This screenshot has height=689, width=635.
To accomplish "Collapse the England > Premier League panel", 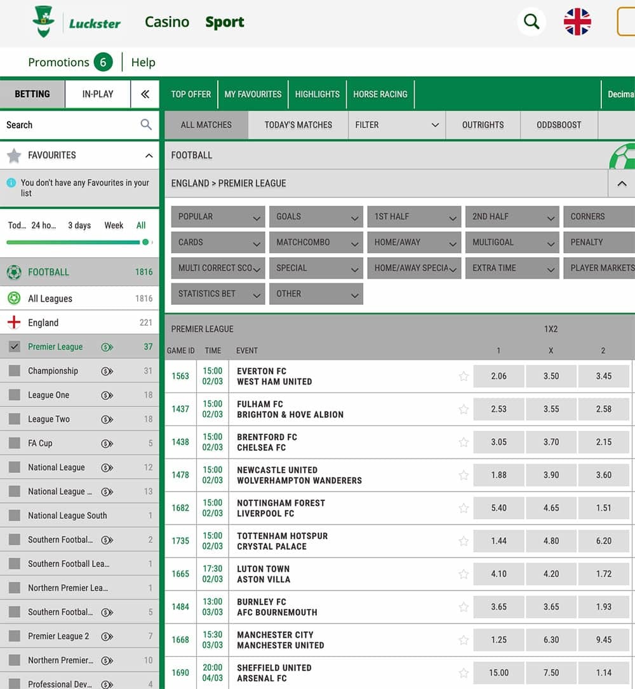I will coord(622,184).
